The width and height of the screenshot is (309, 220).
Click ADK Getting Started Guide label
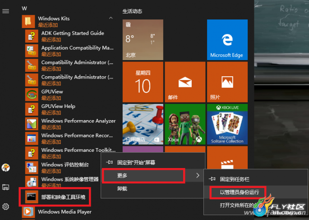[73, 33]
